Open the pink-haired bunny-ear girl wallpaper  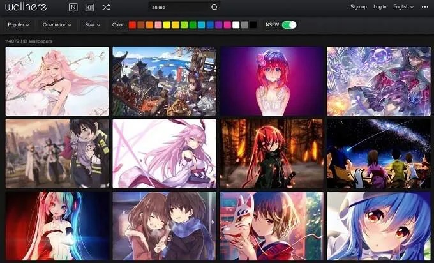pyautogui.click(x=165, y=154)
